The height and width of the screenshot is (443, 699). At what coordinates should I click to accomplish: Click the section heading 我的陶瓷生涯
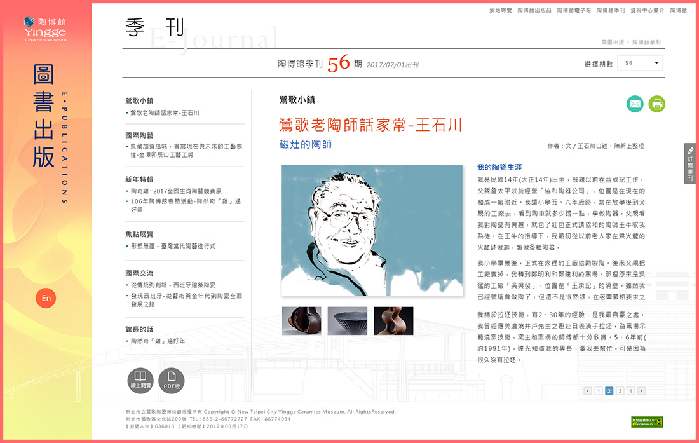tap(499, 168)
